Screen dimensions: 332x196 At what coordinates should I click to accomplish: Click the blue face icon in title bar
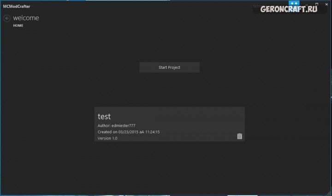coord(294,3)
